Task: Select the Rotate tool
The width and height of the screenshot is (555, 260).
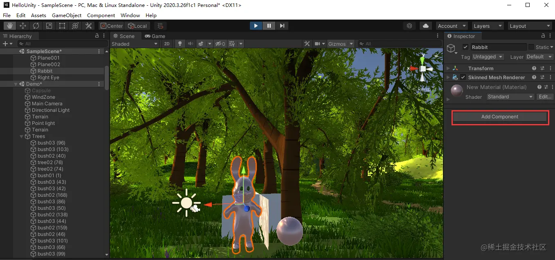Action: [36, 26]
